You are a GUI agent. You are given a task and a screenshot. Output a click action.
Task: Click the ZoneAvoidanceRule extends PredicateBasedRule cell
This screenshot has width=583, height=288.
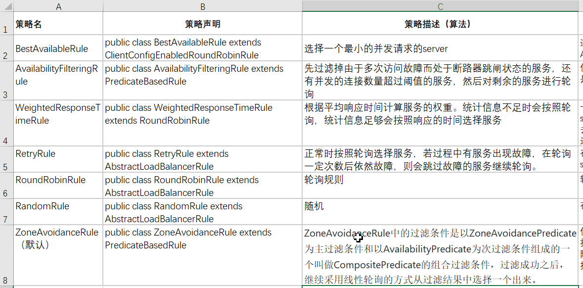[202, 255]
